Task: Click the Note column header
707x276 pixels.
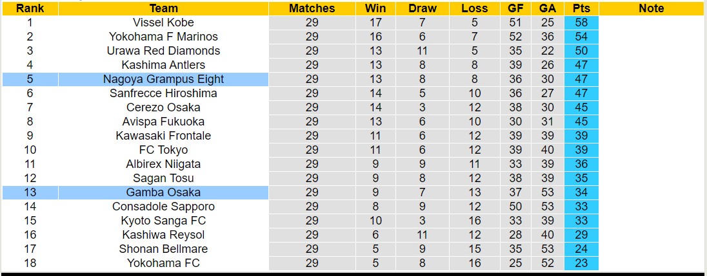Action: point(651,8)
